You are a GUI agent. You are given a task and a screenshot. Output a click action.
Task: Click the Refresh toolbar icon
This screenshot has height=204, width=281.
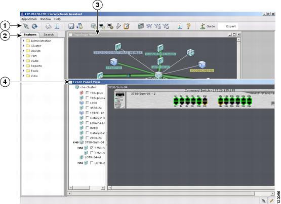(x=34, y=26)
